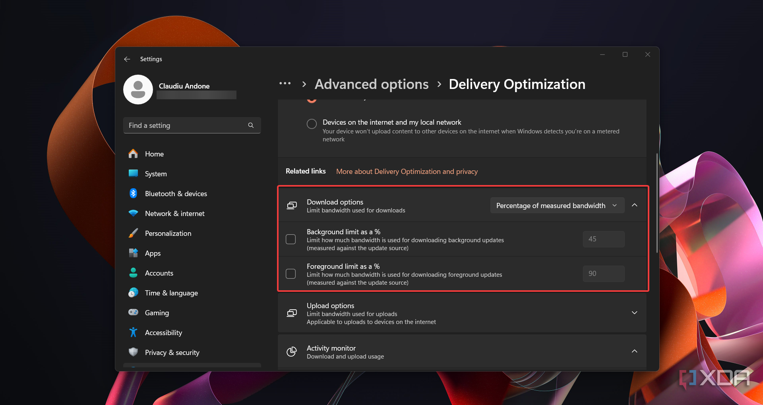Maximize the Settings window
This screenshot has width=763, height=405.
pos(625,54)
